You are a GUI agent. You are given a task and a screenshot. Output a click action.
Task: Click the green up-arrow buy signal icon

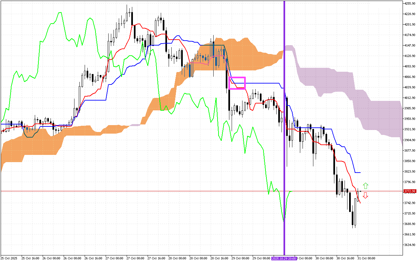pos(365,186)
